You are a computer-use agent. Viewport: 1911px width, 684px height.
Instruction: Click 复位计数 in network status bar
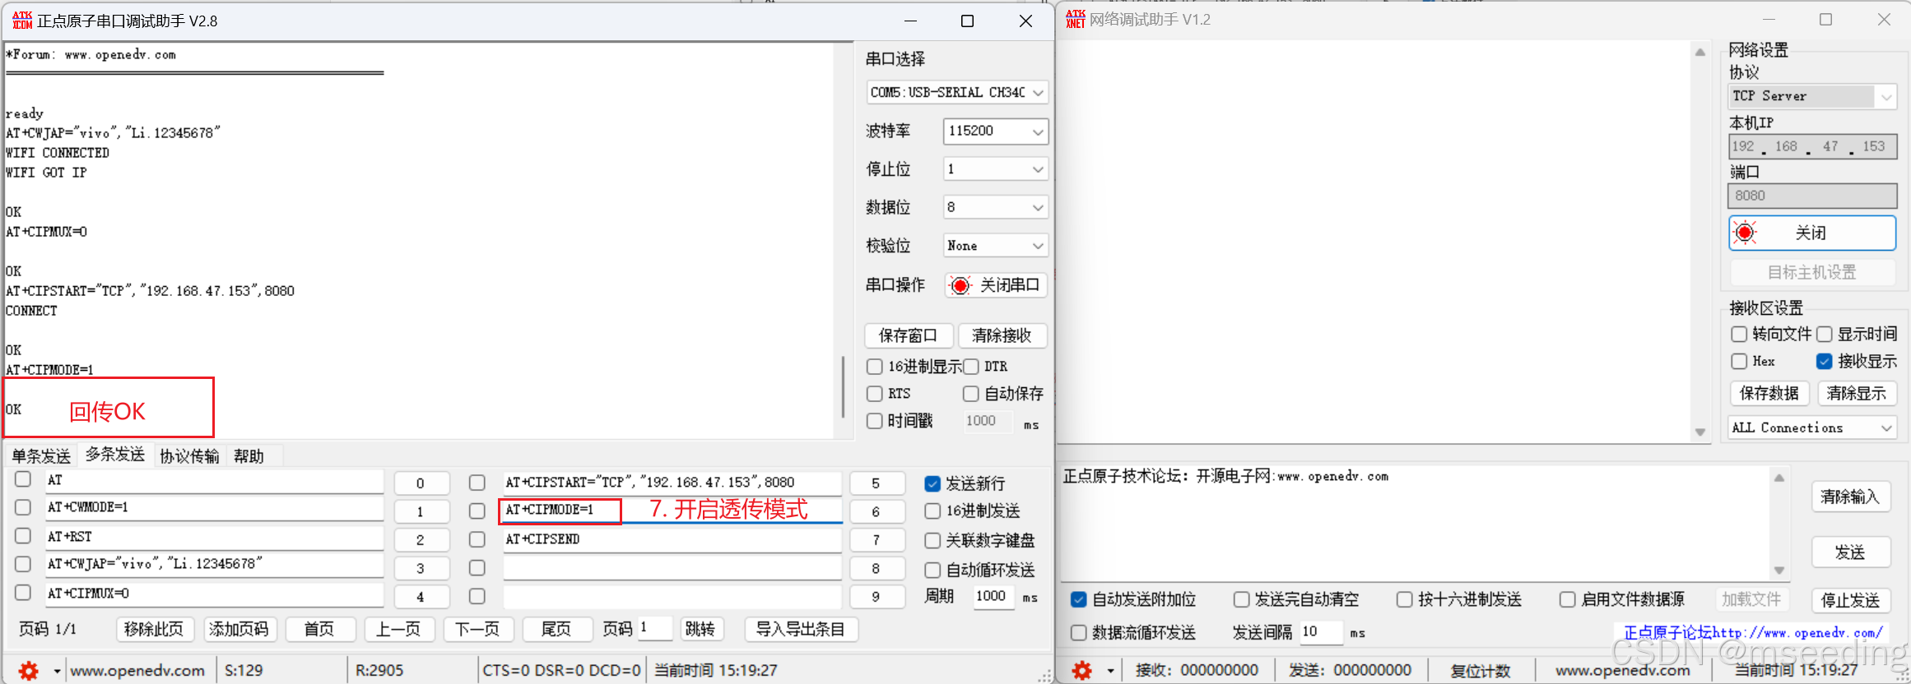pos(1481,671)
